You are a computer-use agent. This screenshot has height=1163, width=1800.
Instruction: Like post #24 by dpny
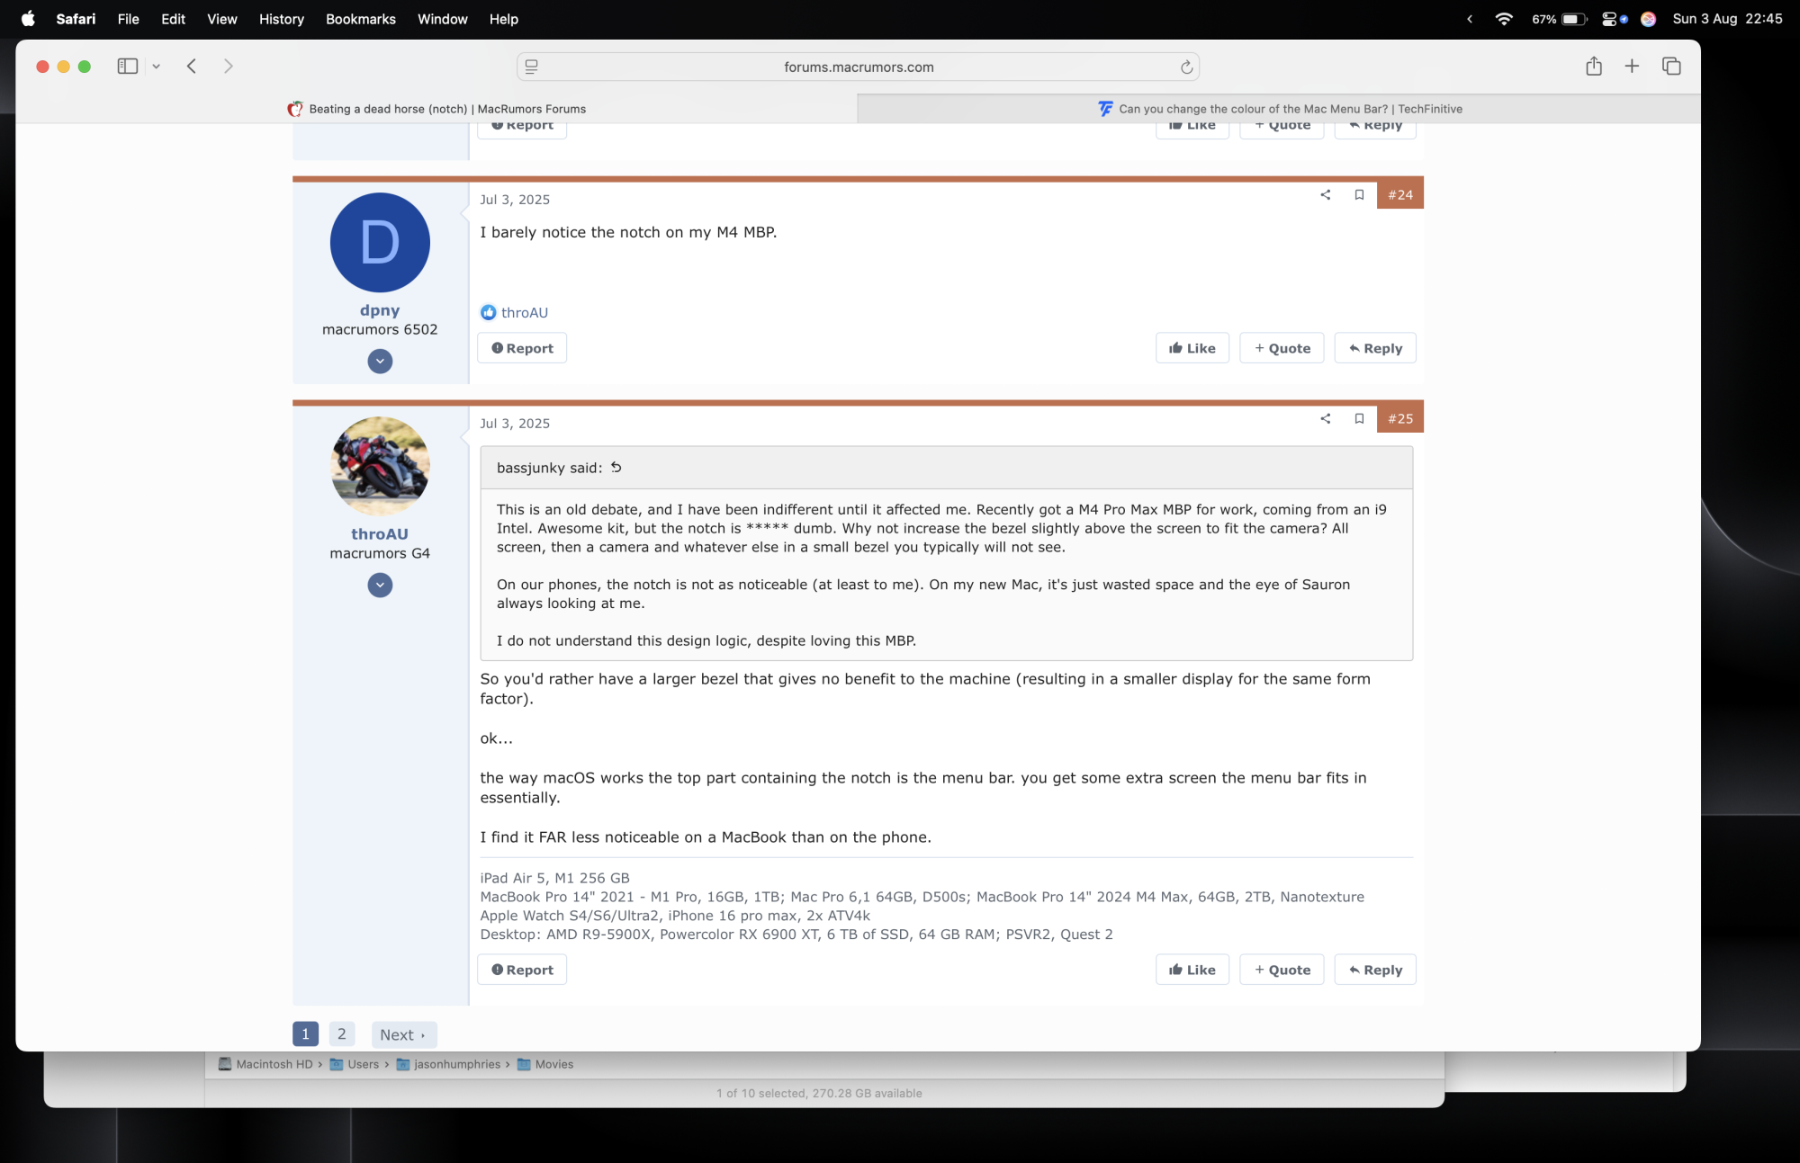(x=1192, y=348)
